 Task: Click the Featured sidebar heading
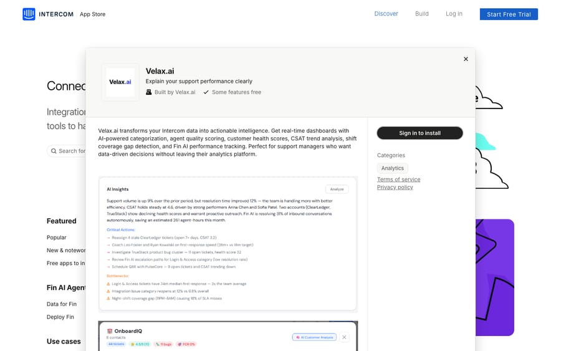61,221
